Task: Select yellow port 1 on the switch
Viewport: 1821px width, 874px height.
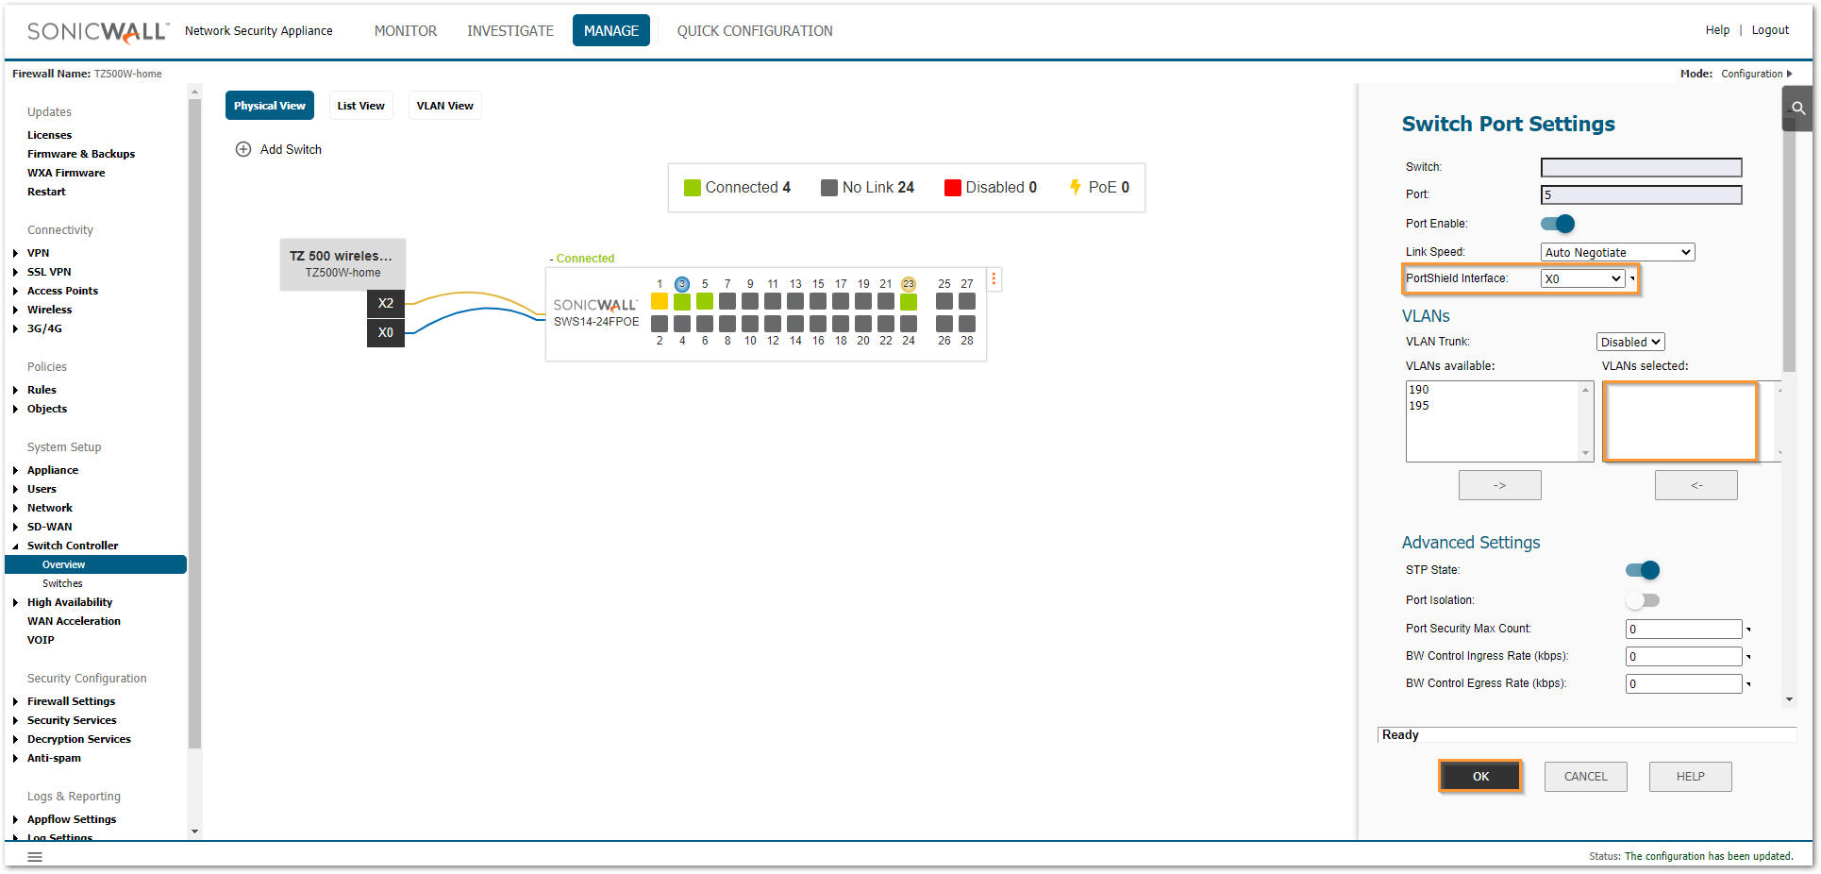Action: click(660, 302)
